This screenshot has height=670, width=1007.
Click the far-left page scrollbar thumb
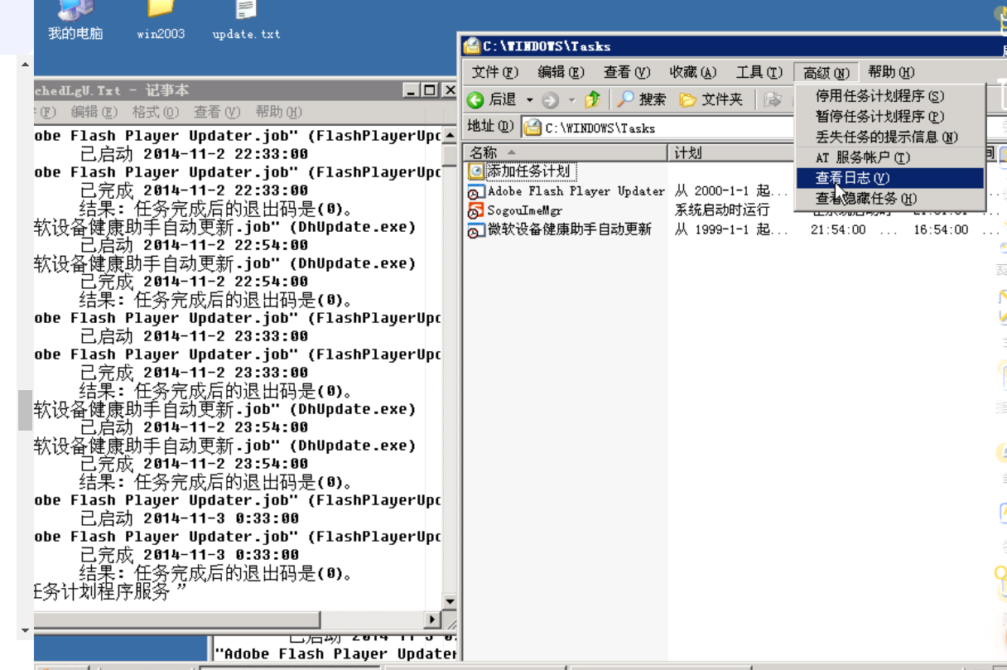26,410
